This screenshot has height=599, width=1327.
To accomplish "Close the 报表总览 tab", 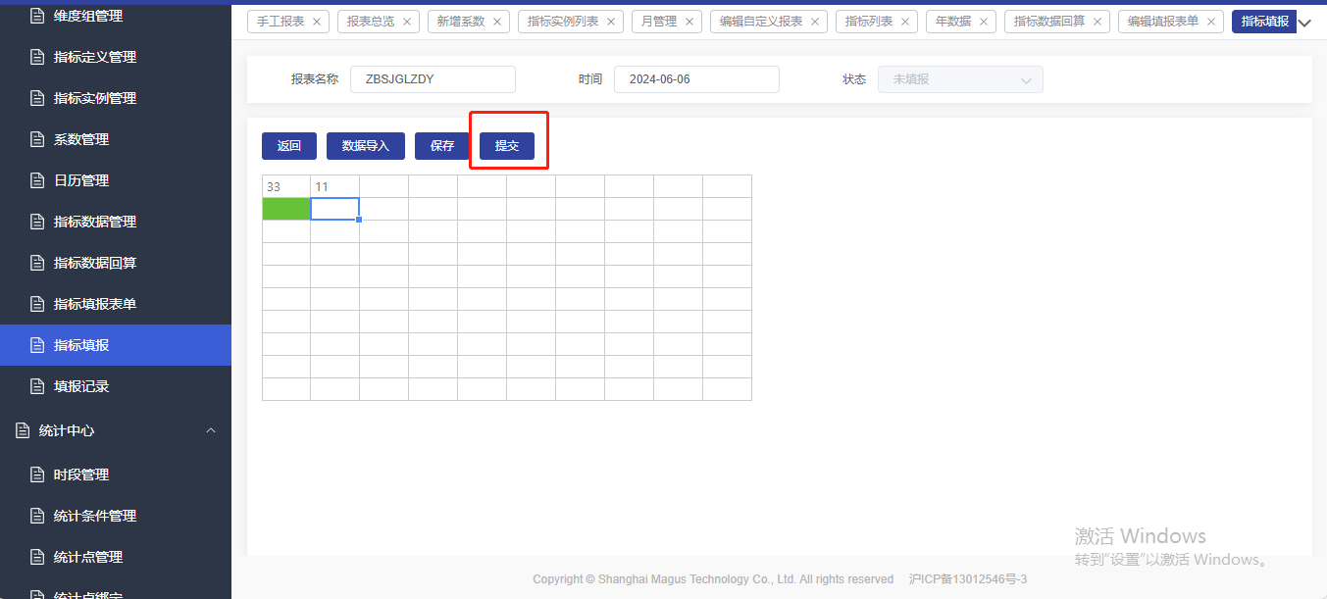I will (x=407, y=22).
